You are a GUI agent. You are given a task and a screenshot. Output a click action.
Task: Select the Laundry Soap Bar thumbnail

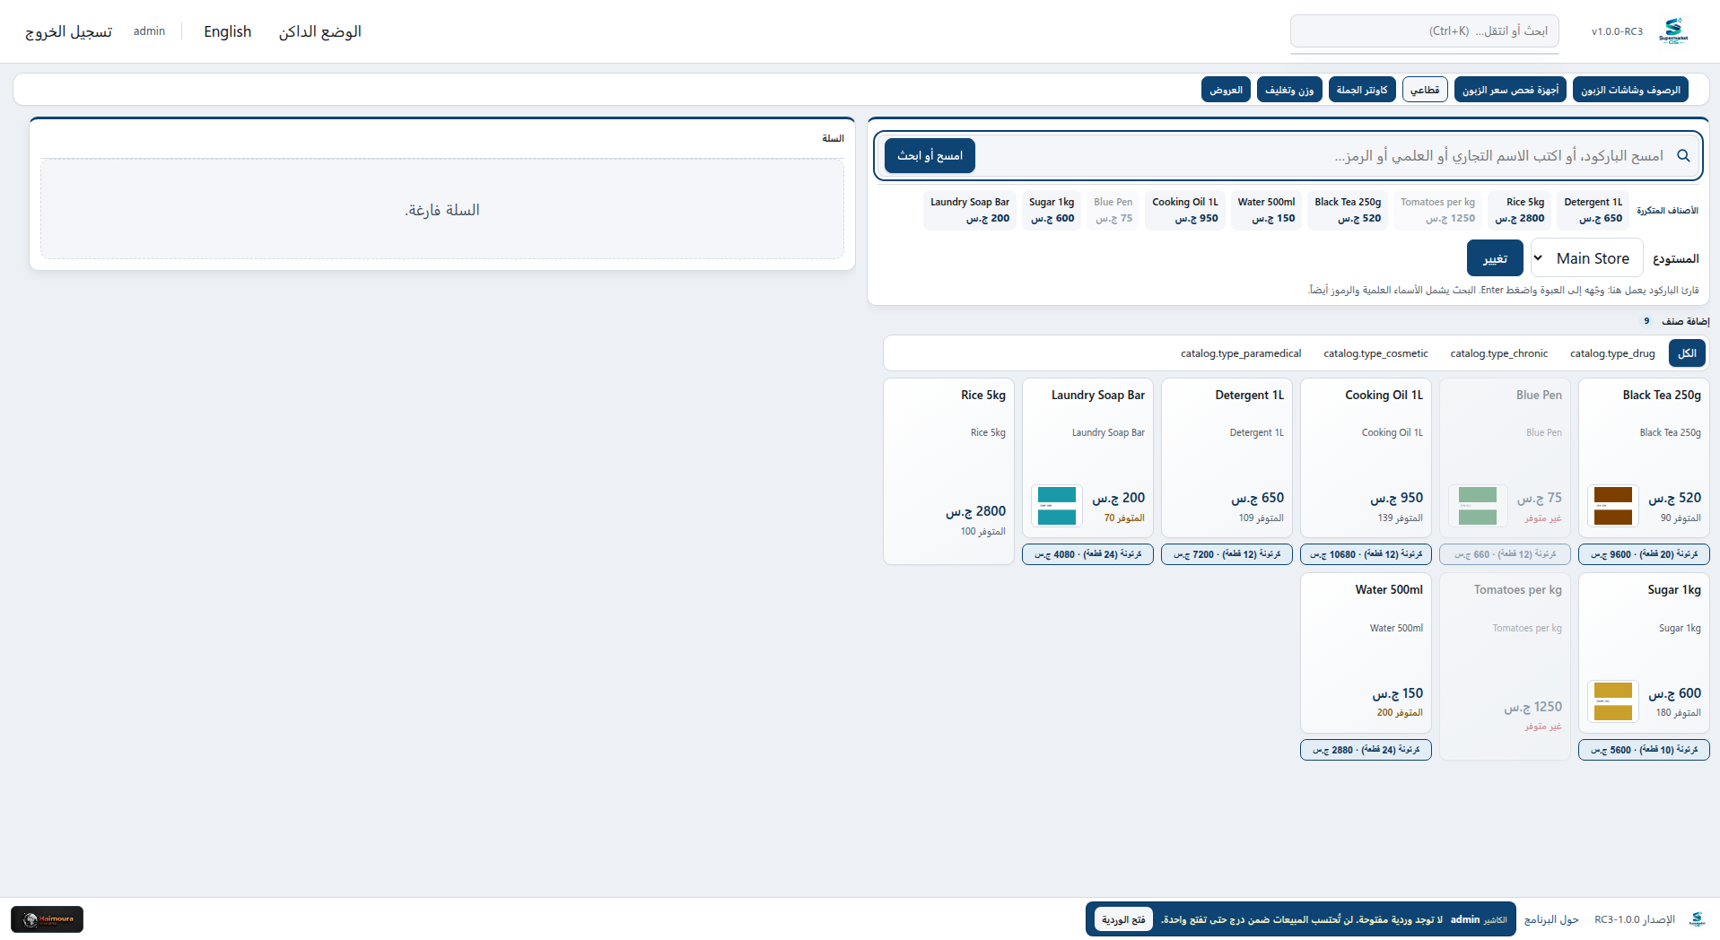pos(1056,506)
